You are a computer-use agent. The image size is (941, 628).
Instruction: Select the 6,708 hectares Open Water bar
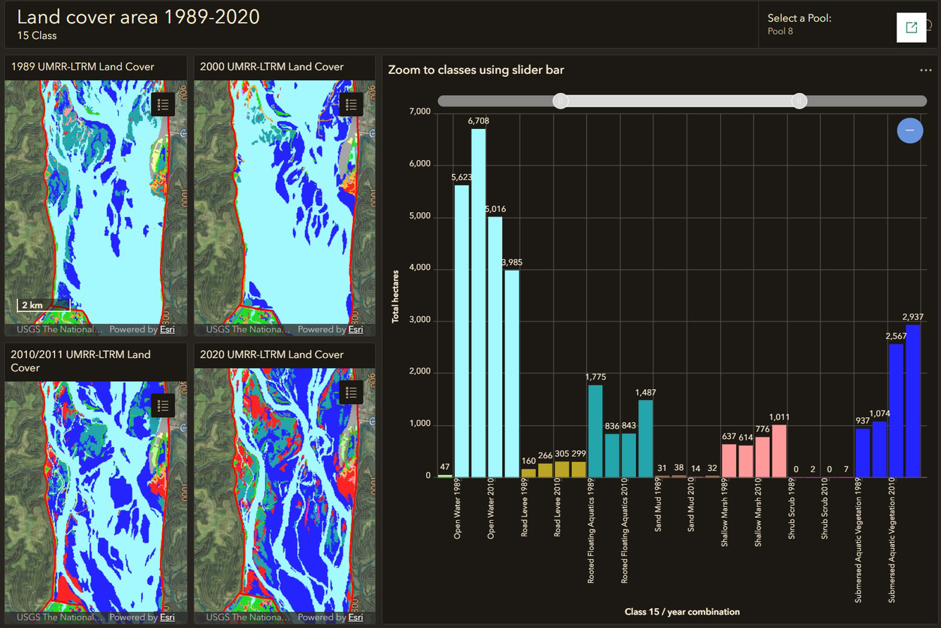(478, 303)
